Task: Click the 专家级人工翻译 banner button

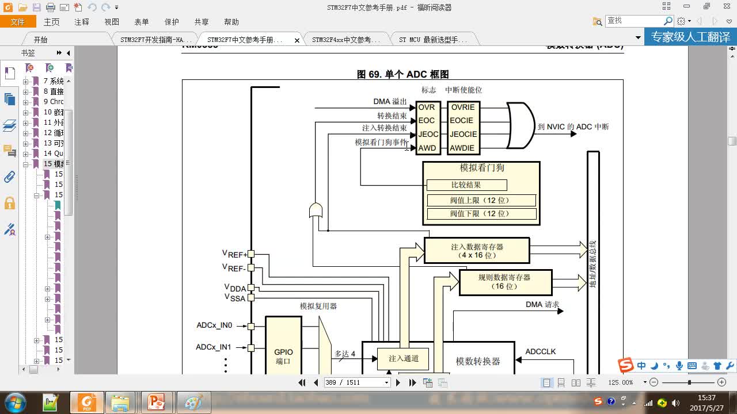Action: (690, 37)
